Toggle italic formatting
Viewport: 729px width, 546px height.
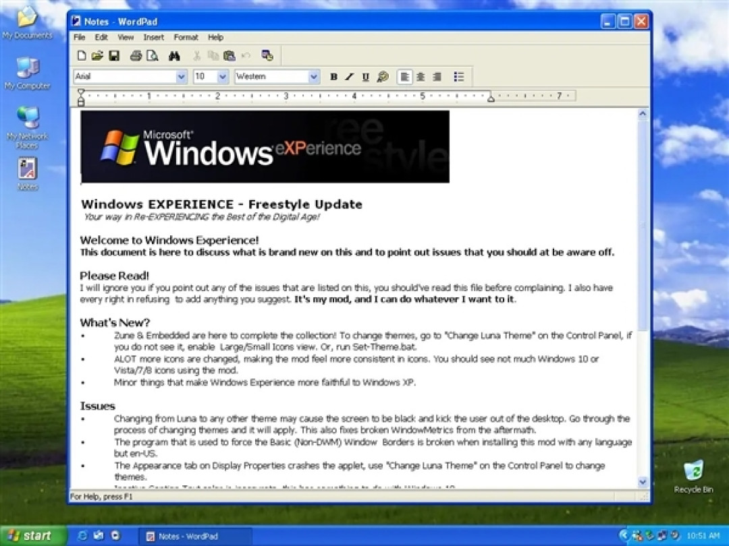pos(350,76)
